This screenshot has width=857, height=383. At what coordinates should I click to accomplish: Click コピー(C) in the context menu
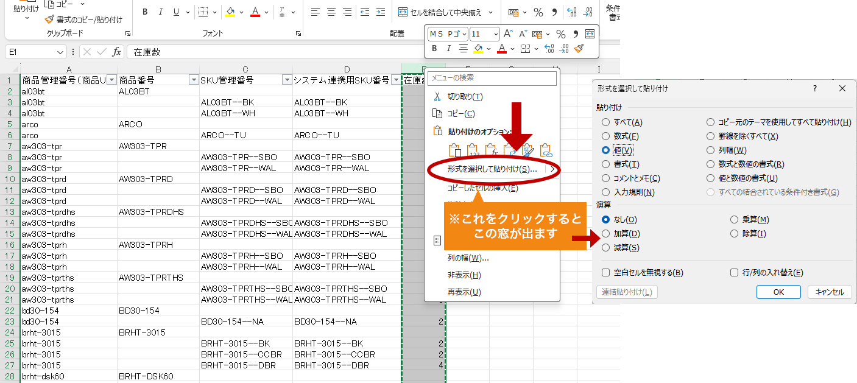[x=460, y=113]
